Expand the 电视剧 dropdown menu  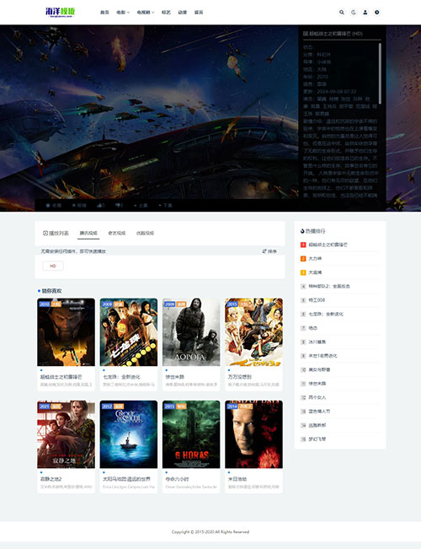[x=145, y=13]
